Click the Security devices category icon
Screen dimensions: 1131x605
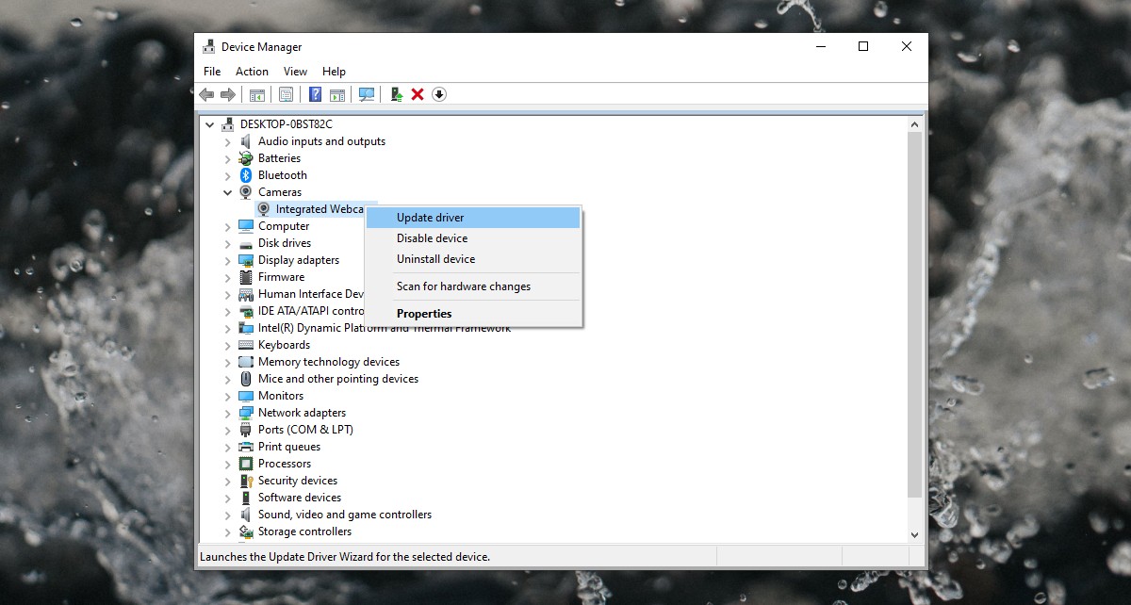click(246, 481)
